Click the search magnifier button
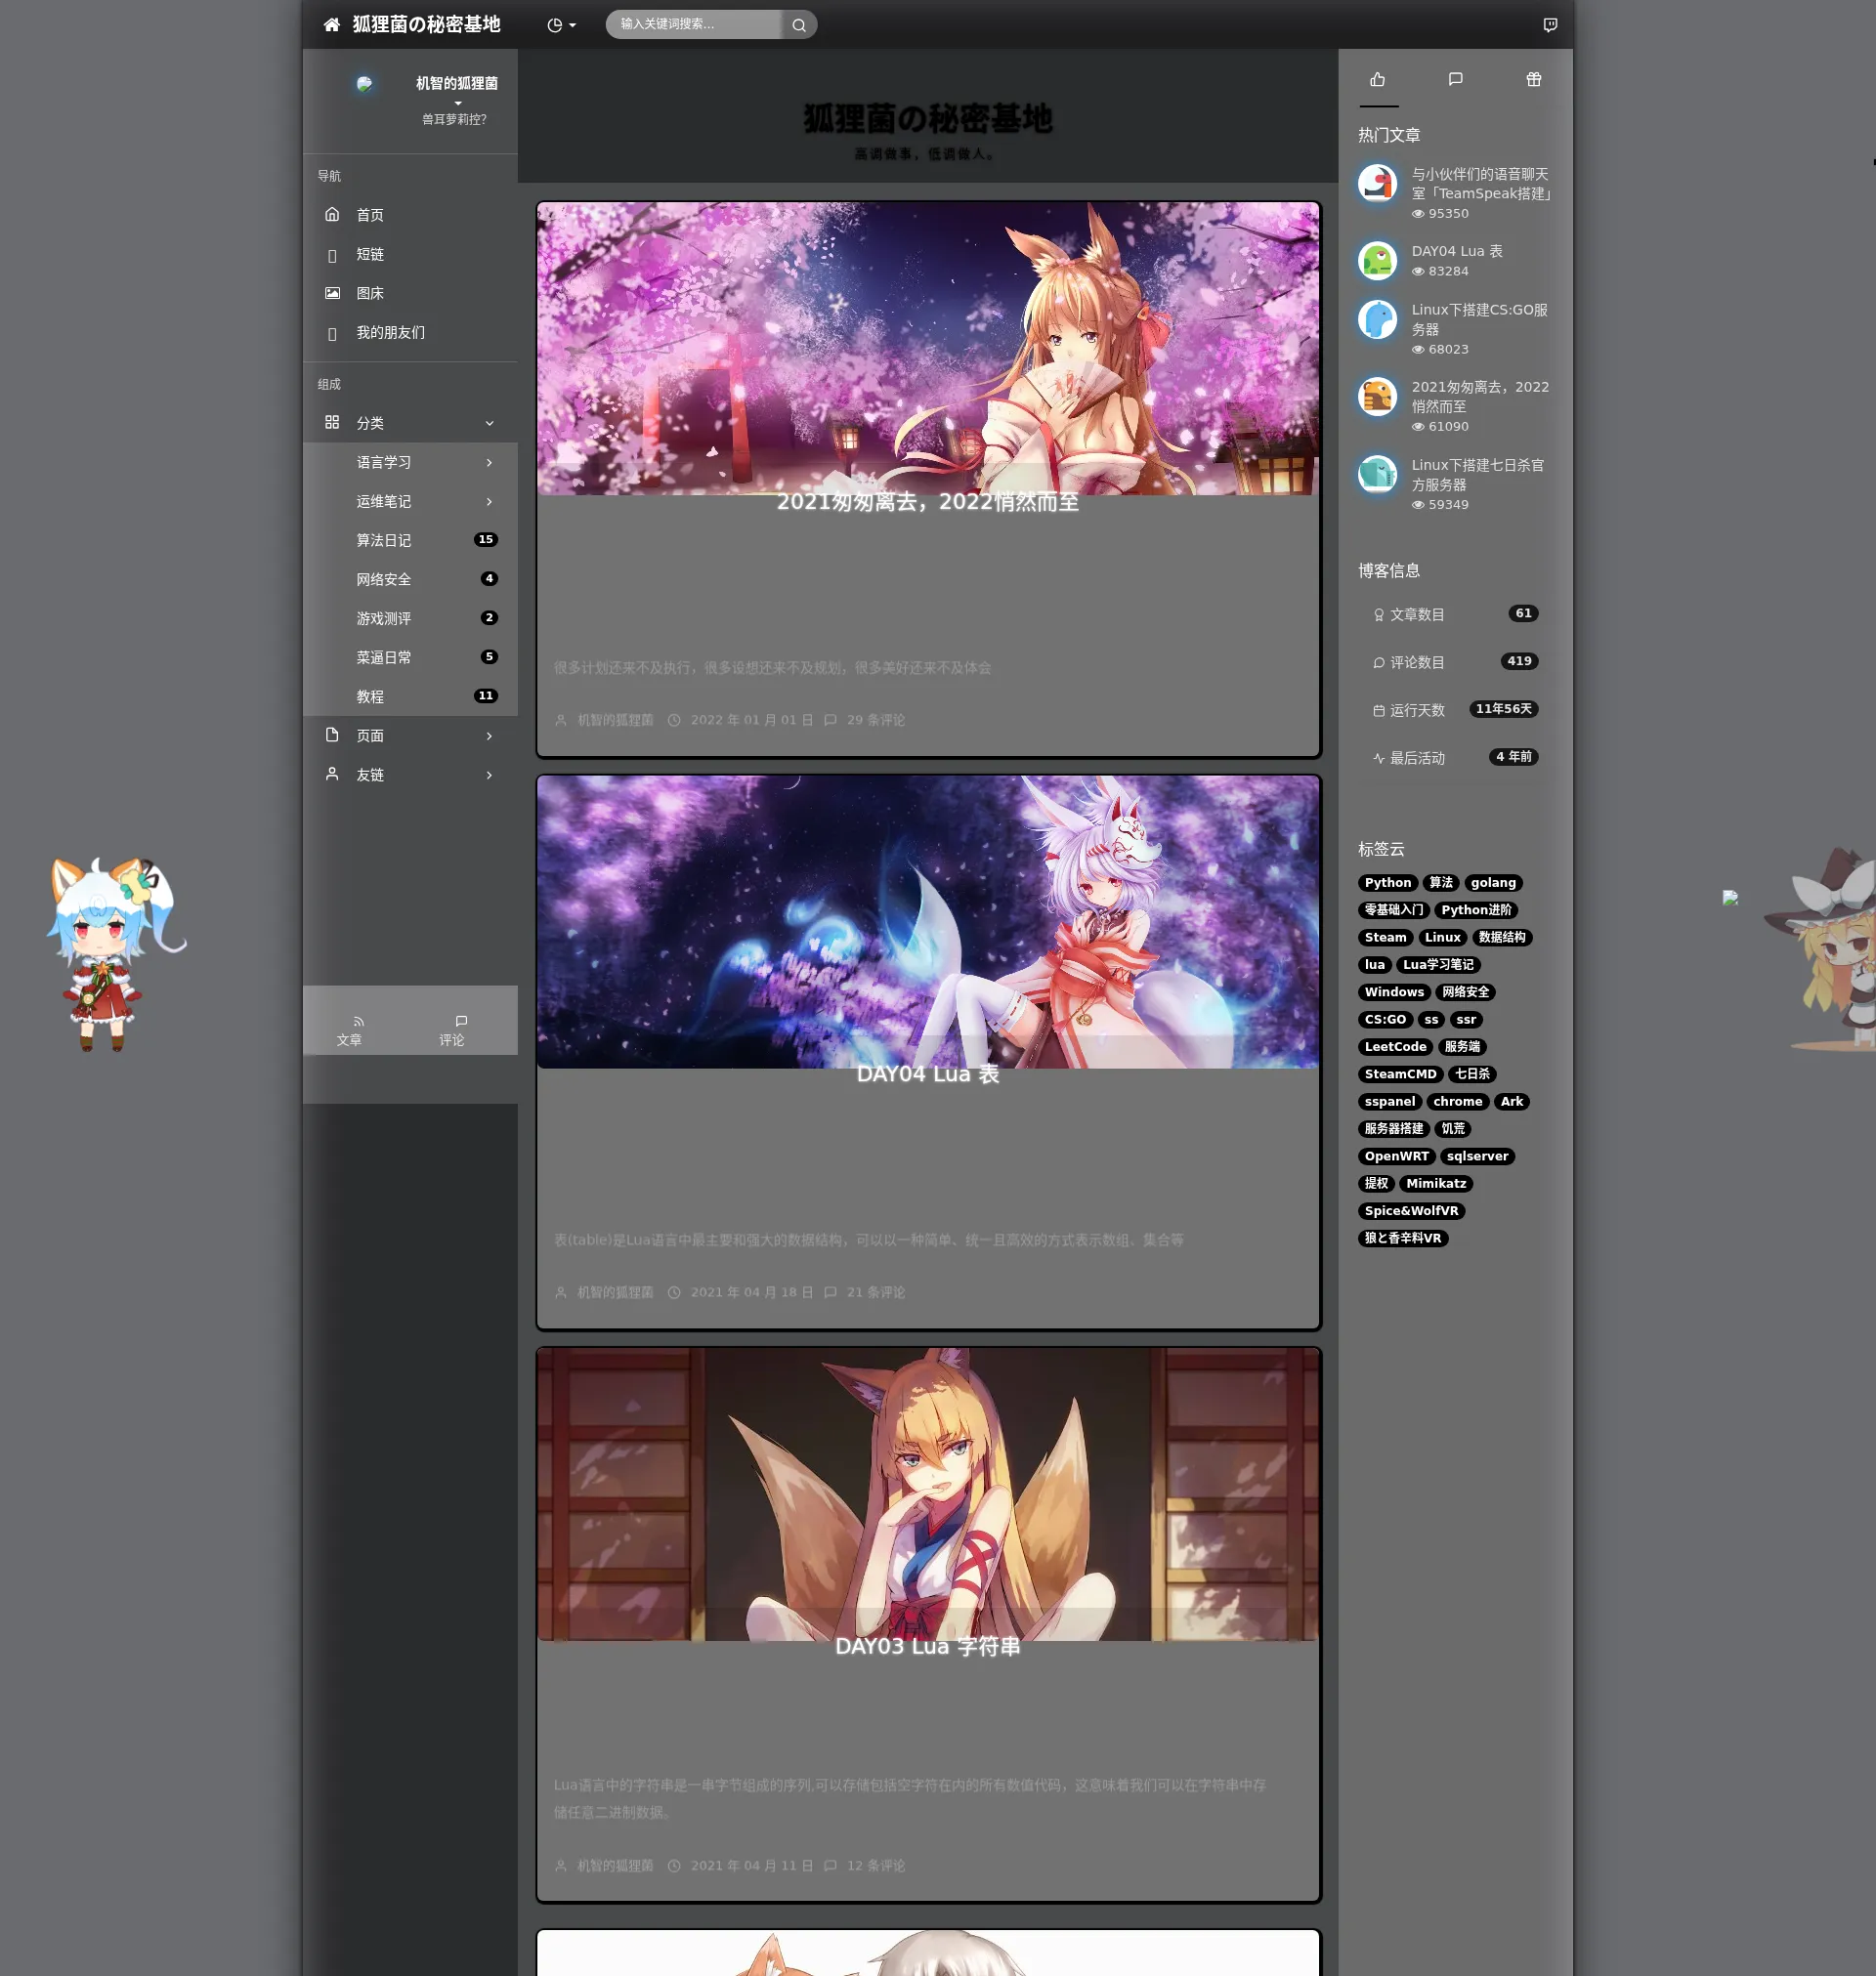The height and width of the screenshot is (1976, 1876). 799,25
